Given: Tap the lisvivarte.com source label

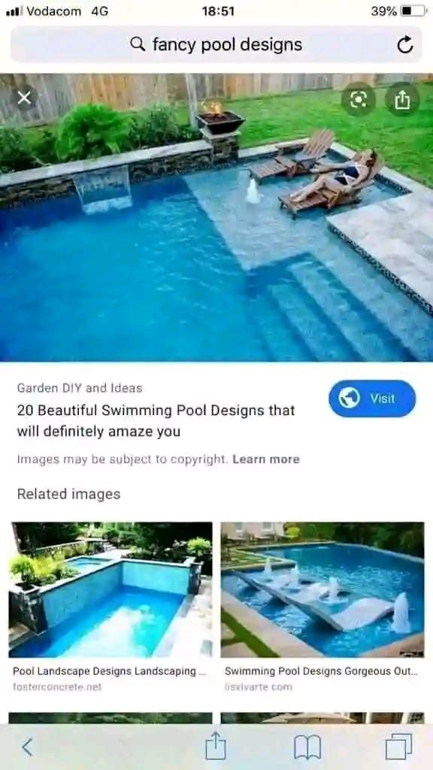Looking at the screenshot, I should [259, 687].
